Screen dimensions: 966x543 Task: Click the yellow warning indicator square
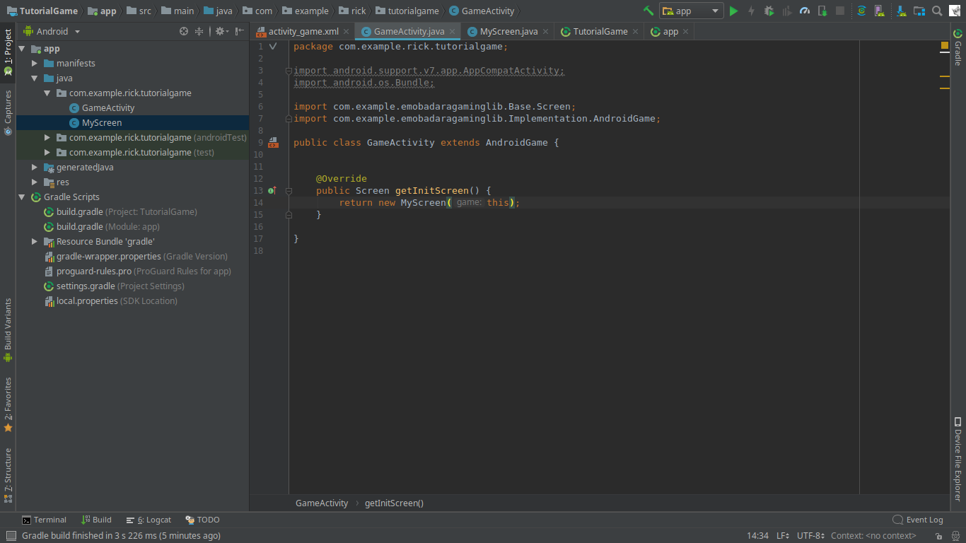[944, 45]
